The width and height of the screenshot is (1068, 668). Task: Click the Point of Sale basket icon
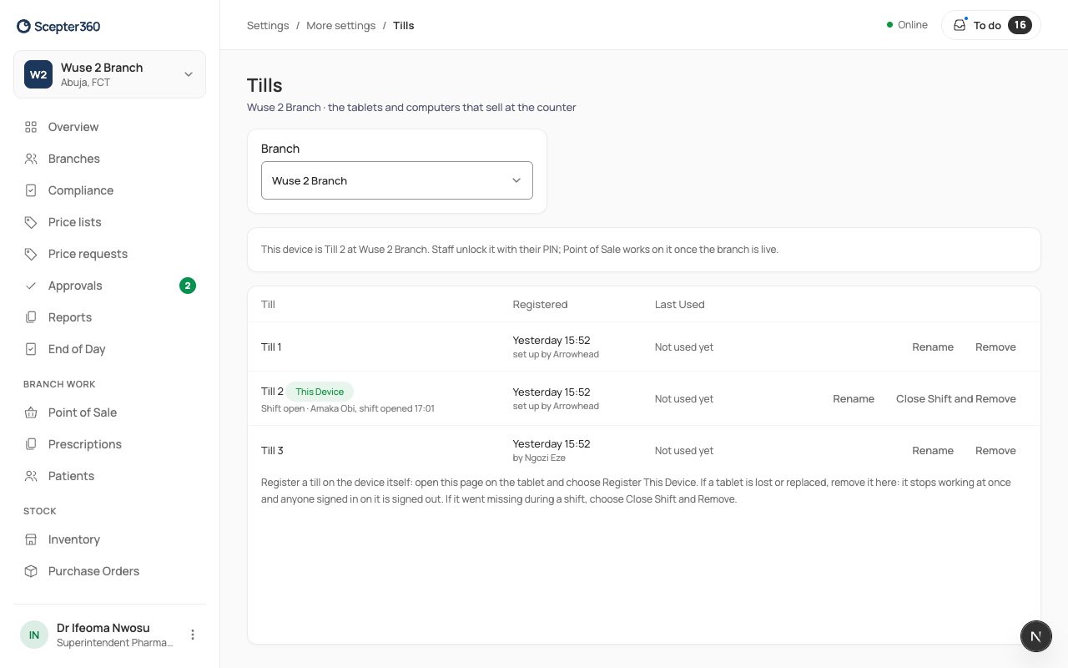[x=31, y=412]
